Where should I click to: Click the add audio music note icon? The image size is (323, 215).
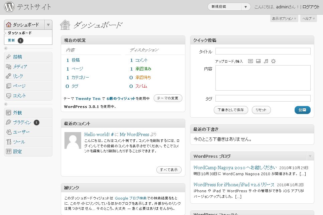(x=266, y=61)
